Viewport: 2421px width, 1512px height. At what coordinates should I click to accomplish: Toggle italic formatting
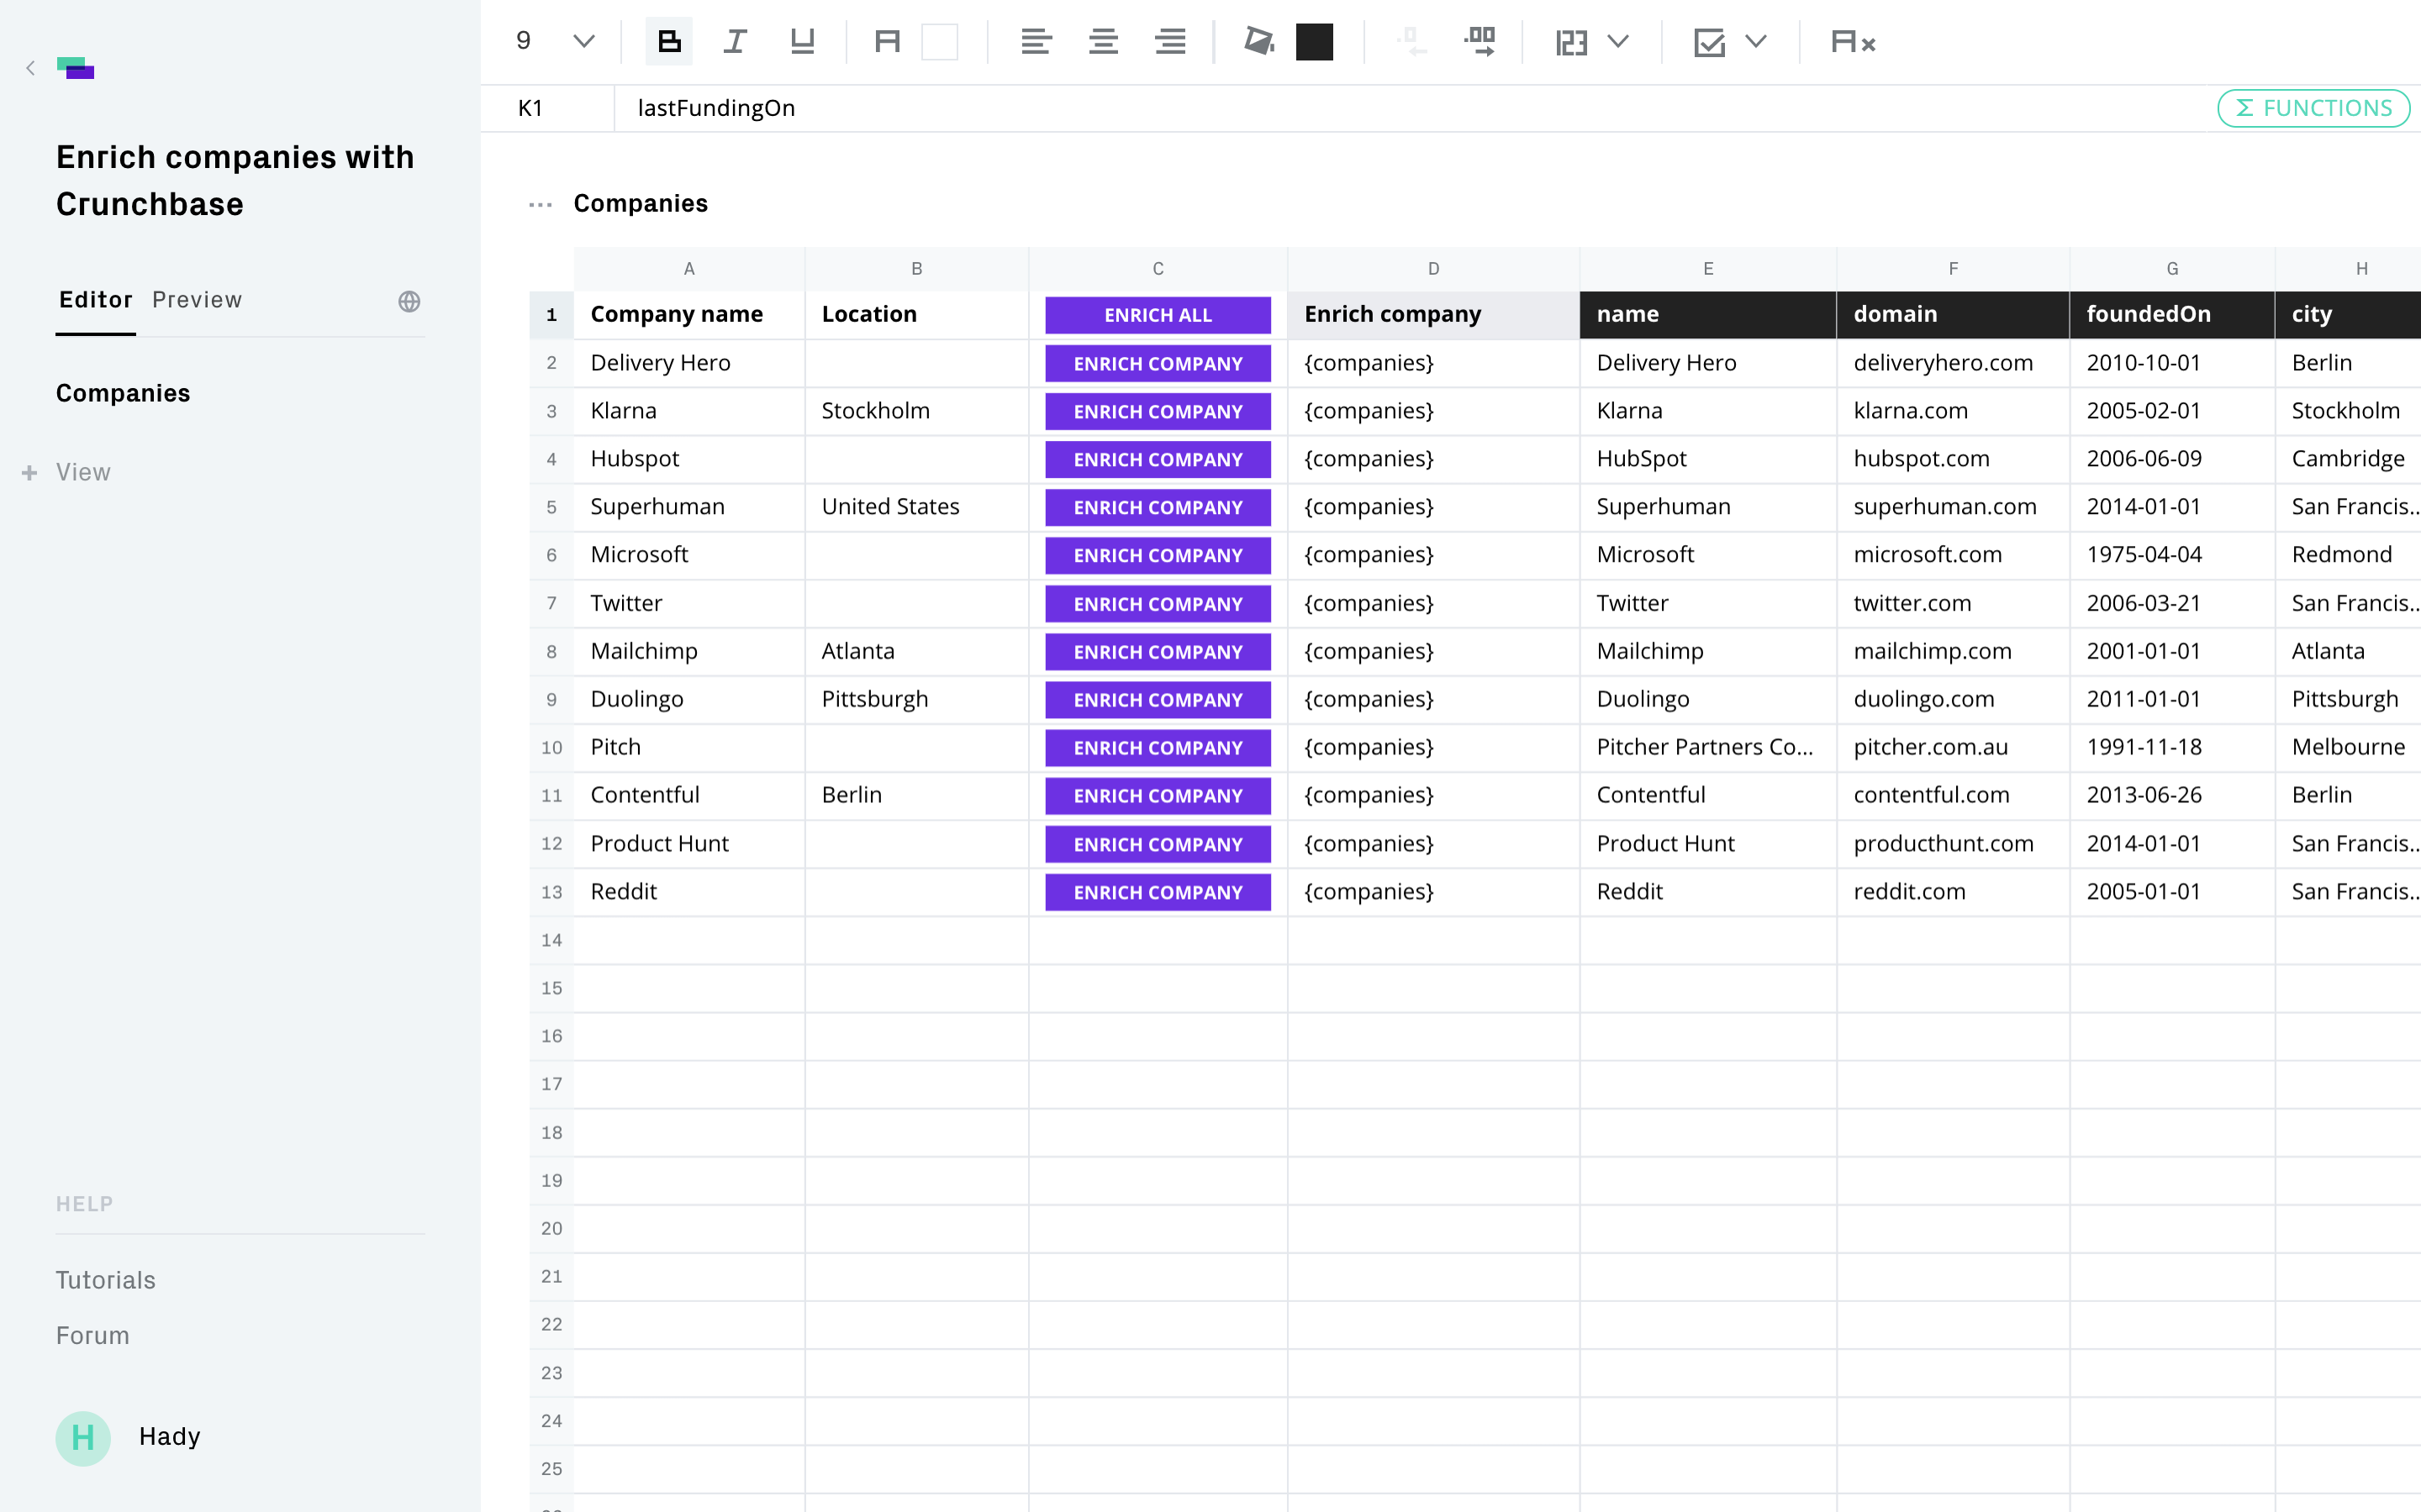(736, 42)
